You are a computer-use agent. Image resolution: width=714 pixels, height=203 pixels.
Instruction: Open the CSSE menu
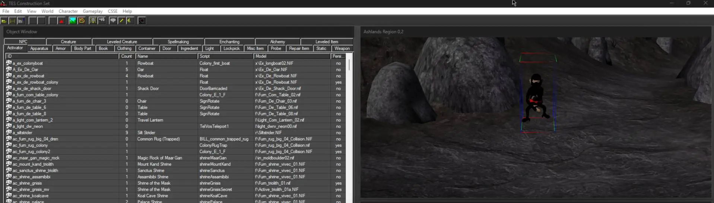[112, 11]
